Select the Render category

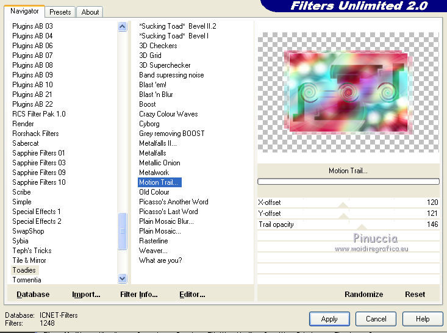pyautogui.click(x=23, y=124)
